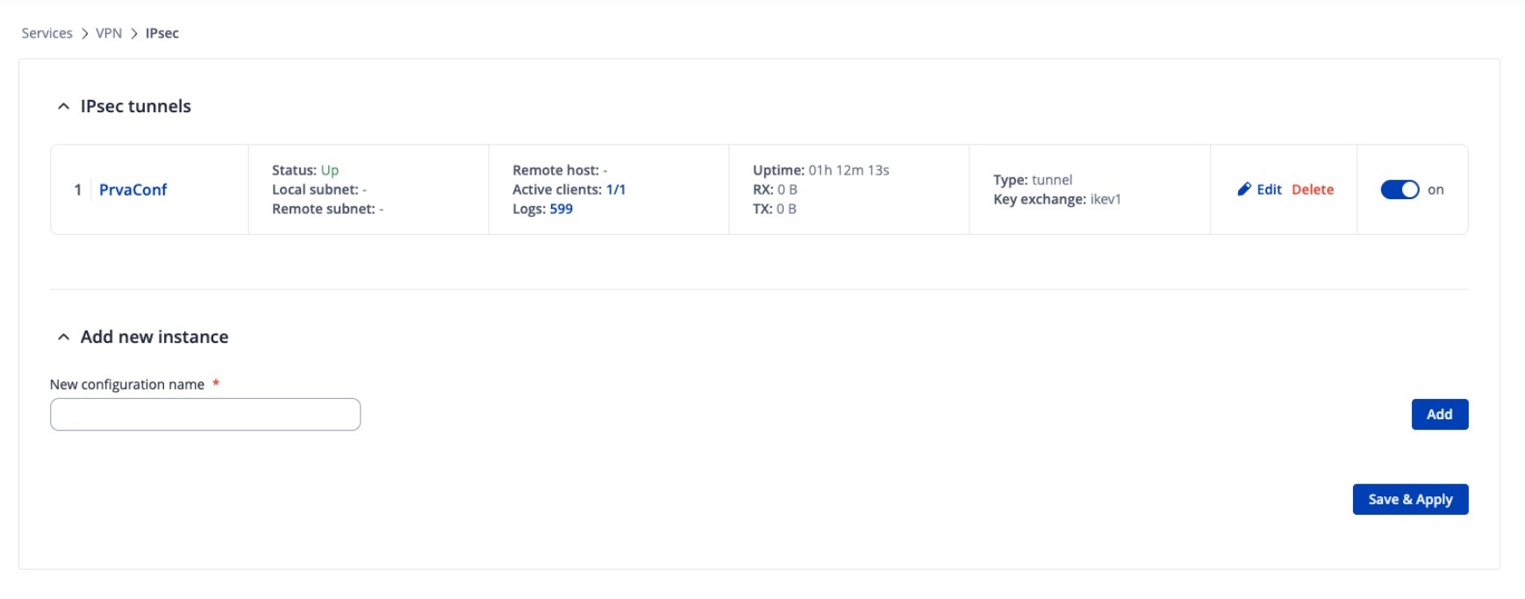Click Save & Apply

[x=1409, y=499]
